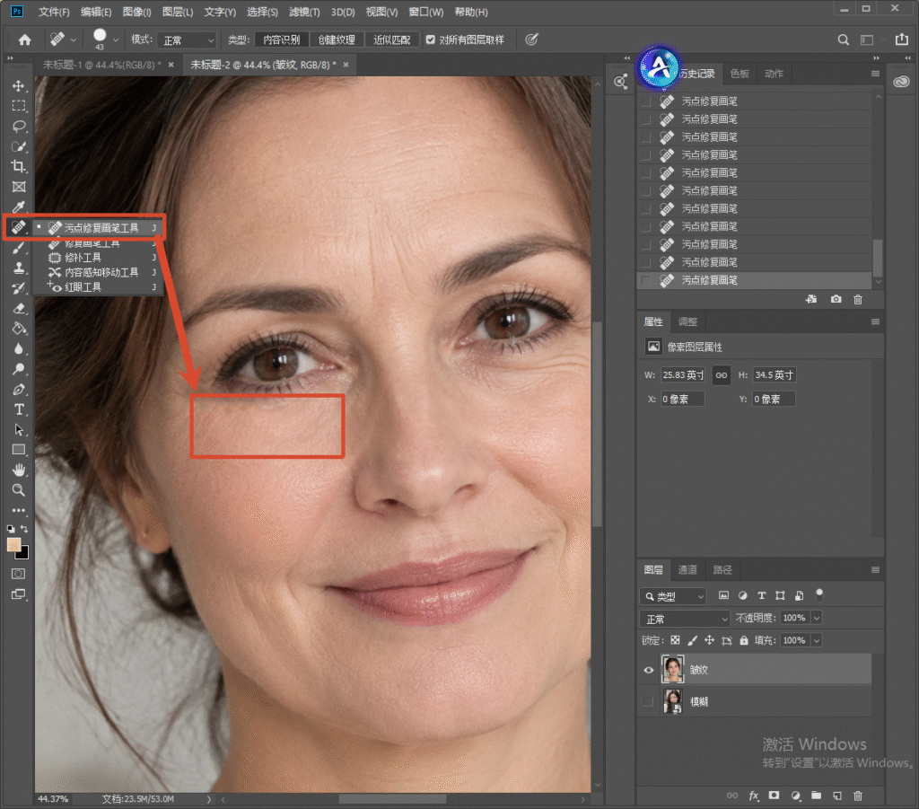The image size is (919, 809).
Task: Expand the 不透明度 opacity dropdown arrow
Action: coord(817,618)
